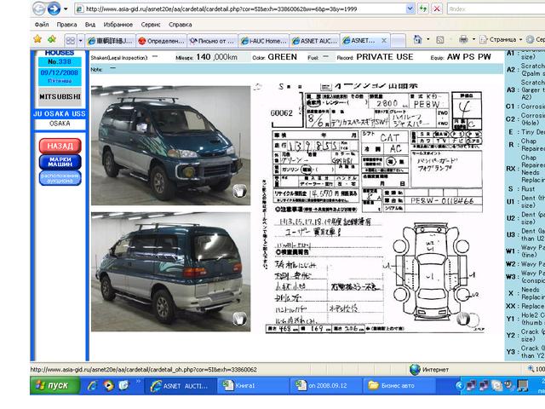Open Quick Tabs grid icon
The image size is (545, 409).
(71, 41)
